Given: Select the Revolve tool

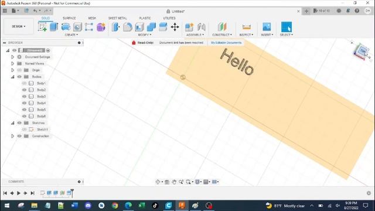Looking at the screenshot, I should pyautogui.click(x=66, y=27).
